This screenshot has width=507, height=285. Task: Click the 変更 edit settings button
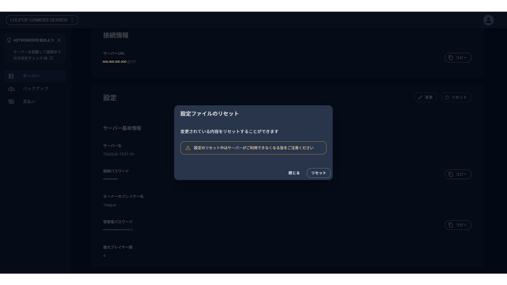pos(425,97)
